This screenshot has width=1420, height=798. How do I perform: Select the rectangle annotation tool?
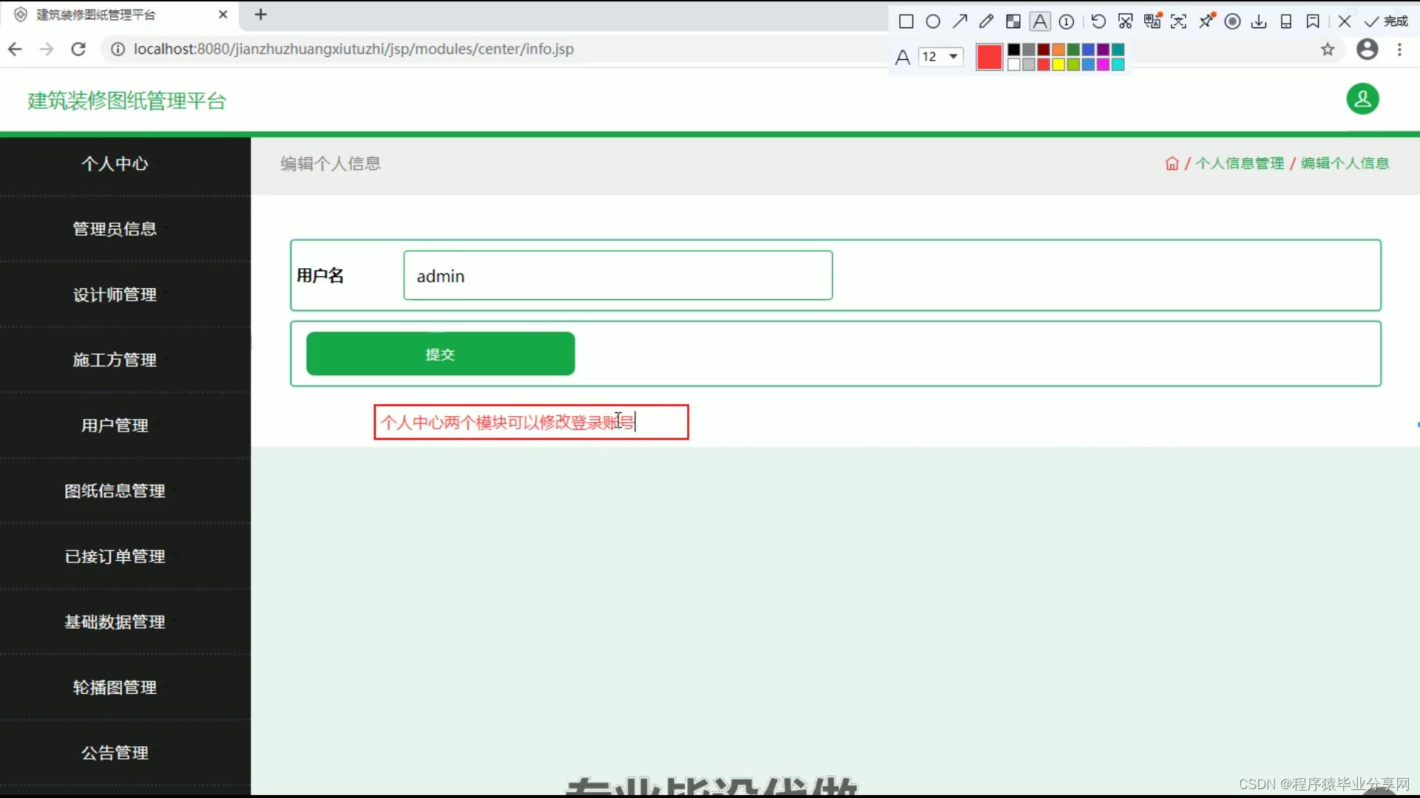pyautogui.click(x=906, y=21)
